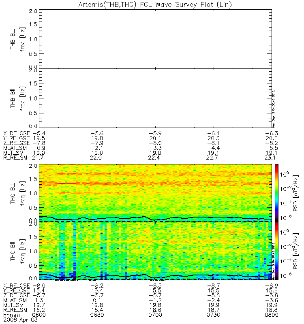The width and height of the screenshot is (304, 324).
Task: Click the THB MLAT_SM value '-5.5'
Action: (272, 148)
